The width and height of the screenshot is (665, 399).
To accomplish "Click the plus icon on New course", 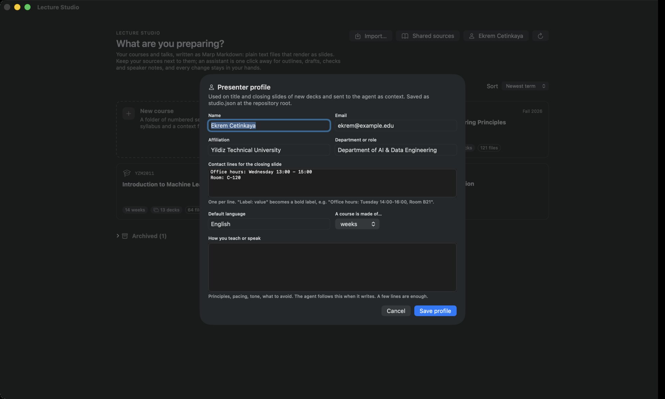I will (x=129, y=114).
